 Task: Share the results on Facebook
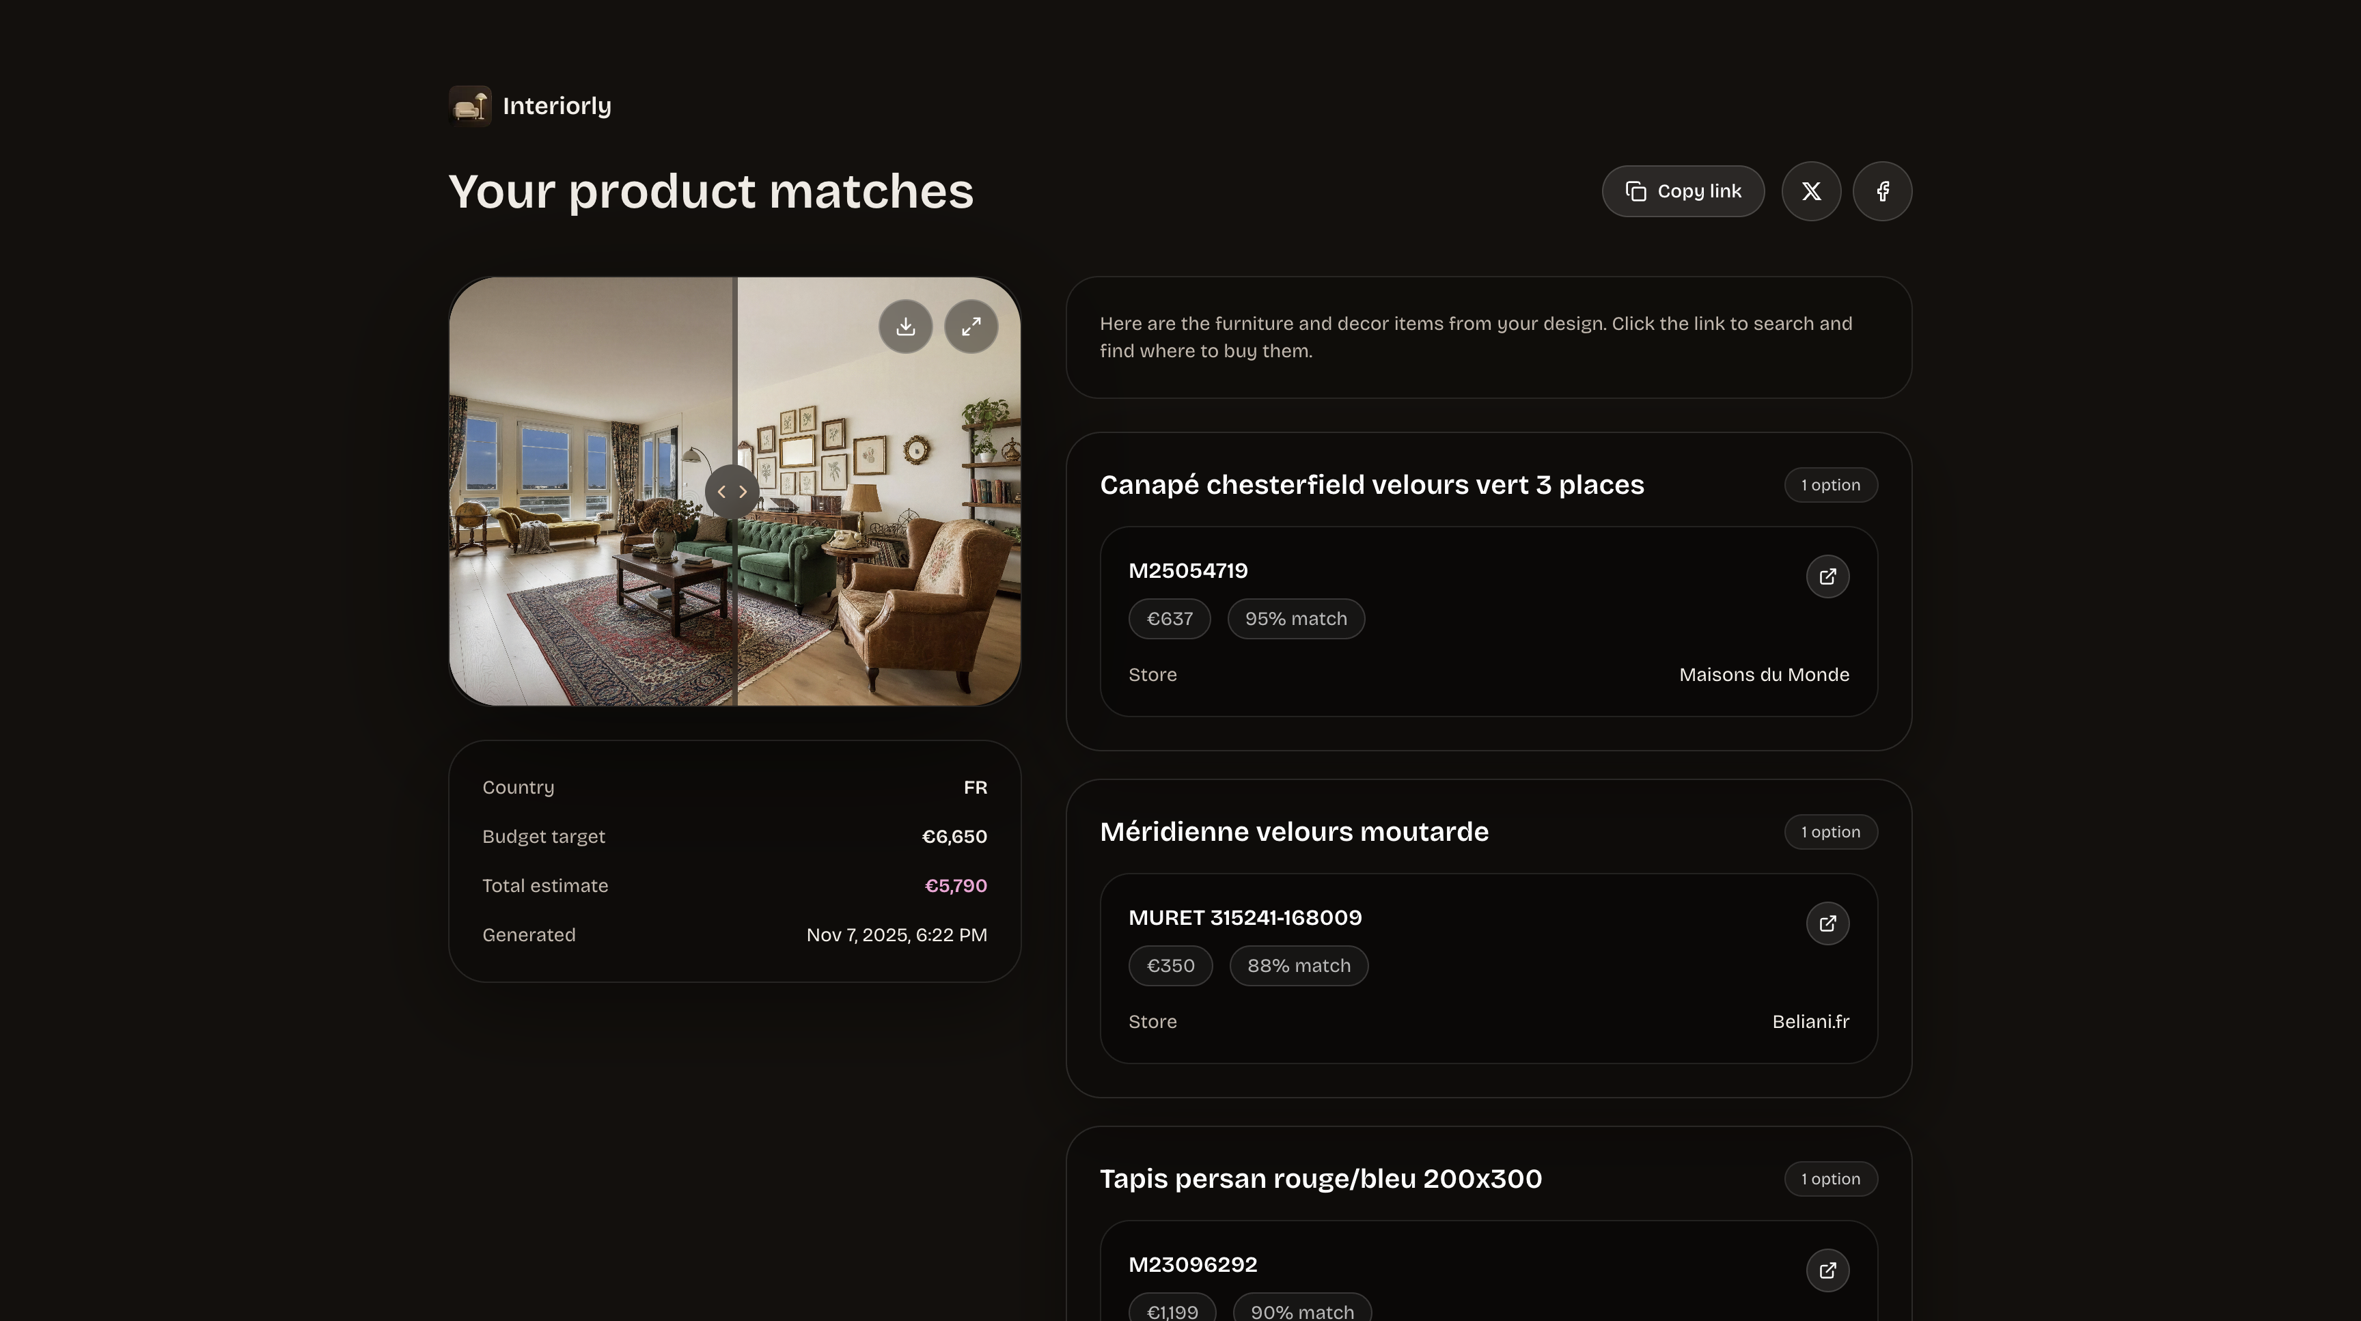coord(1883,191)
